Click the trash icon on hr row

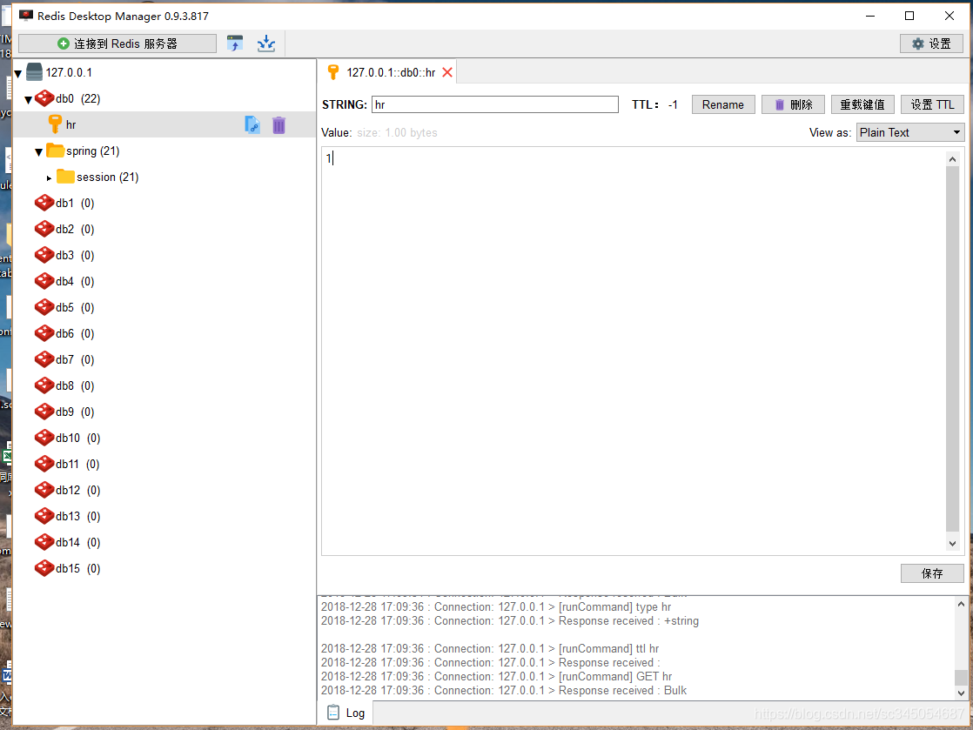278,125
